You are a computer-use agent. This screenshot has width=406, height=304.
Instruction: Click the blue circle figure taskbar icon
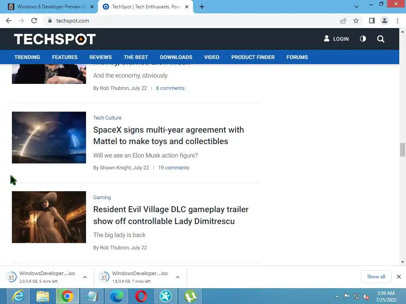click(x=166, y=296)
